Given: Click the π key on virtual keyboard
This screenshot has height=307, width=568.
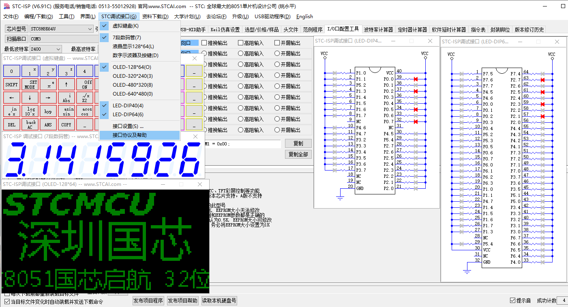Looking at the screenshot, I should (48, 84).
